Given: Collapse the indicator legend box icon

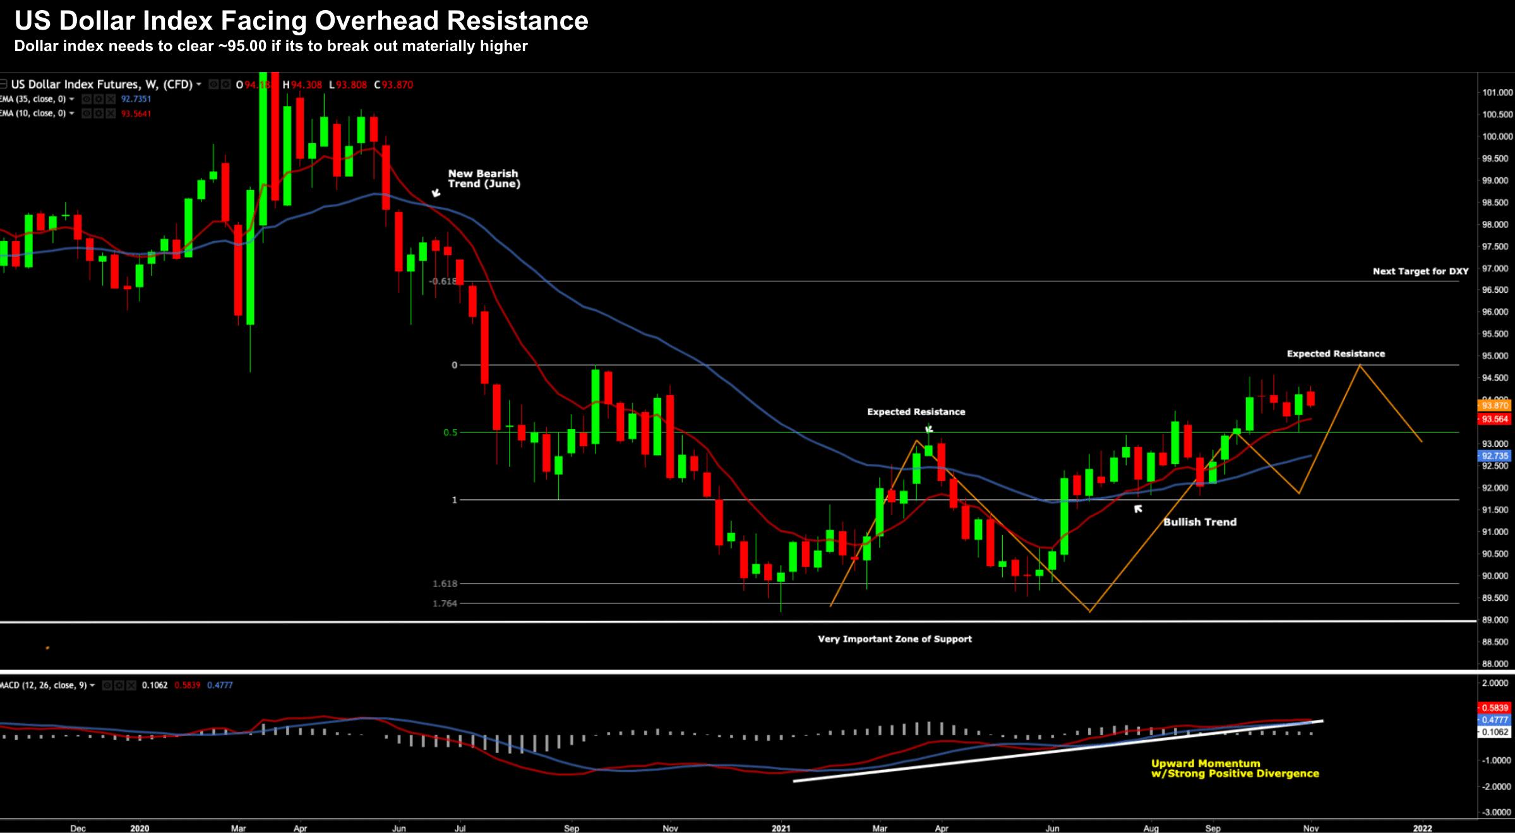Looking at the screenshot, I should pyautogui.click(x=3, y=84).
